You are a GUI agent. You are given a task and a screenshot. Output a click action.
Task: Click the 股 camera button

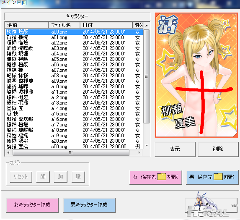click(78, 177)
